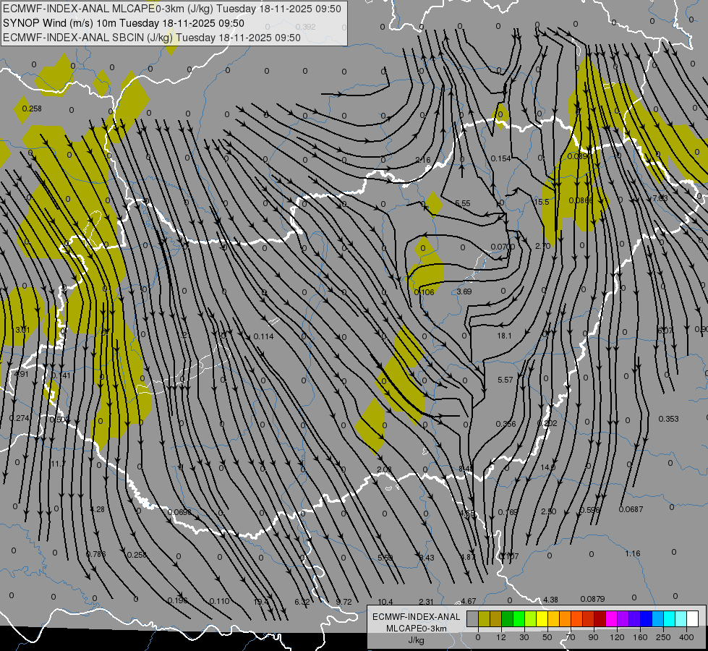Pick the olive swatch after 0 in legend

pyautogui.click(x=484, y=618)
